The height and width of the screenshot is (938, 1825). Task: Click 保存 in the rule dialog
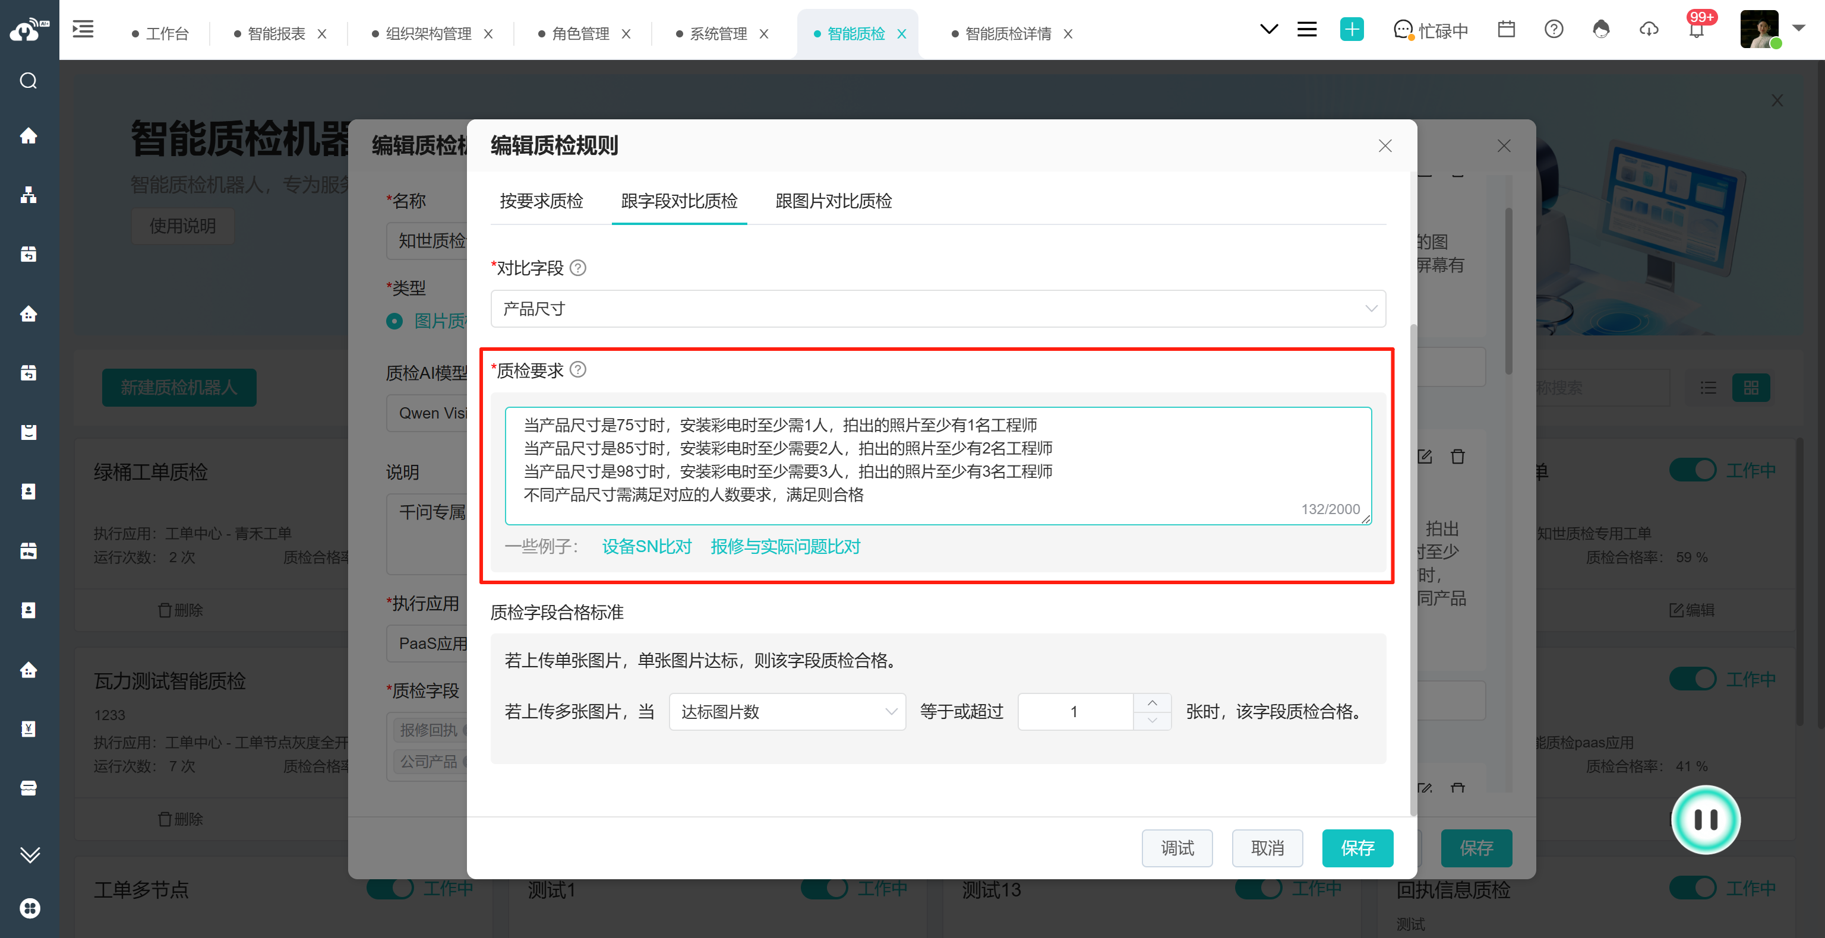1357,848
